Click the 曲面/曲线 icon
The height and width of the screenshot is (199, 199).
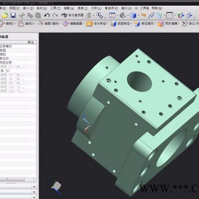(40, 24)
